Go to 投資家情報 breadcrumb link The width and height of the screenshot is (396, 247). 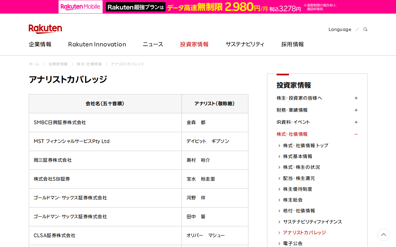[58, 64]
